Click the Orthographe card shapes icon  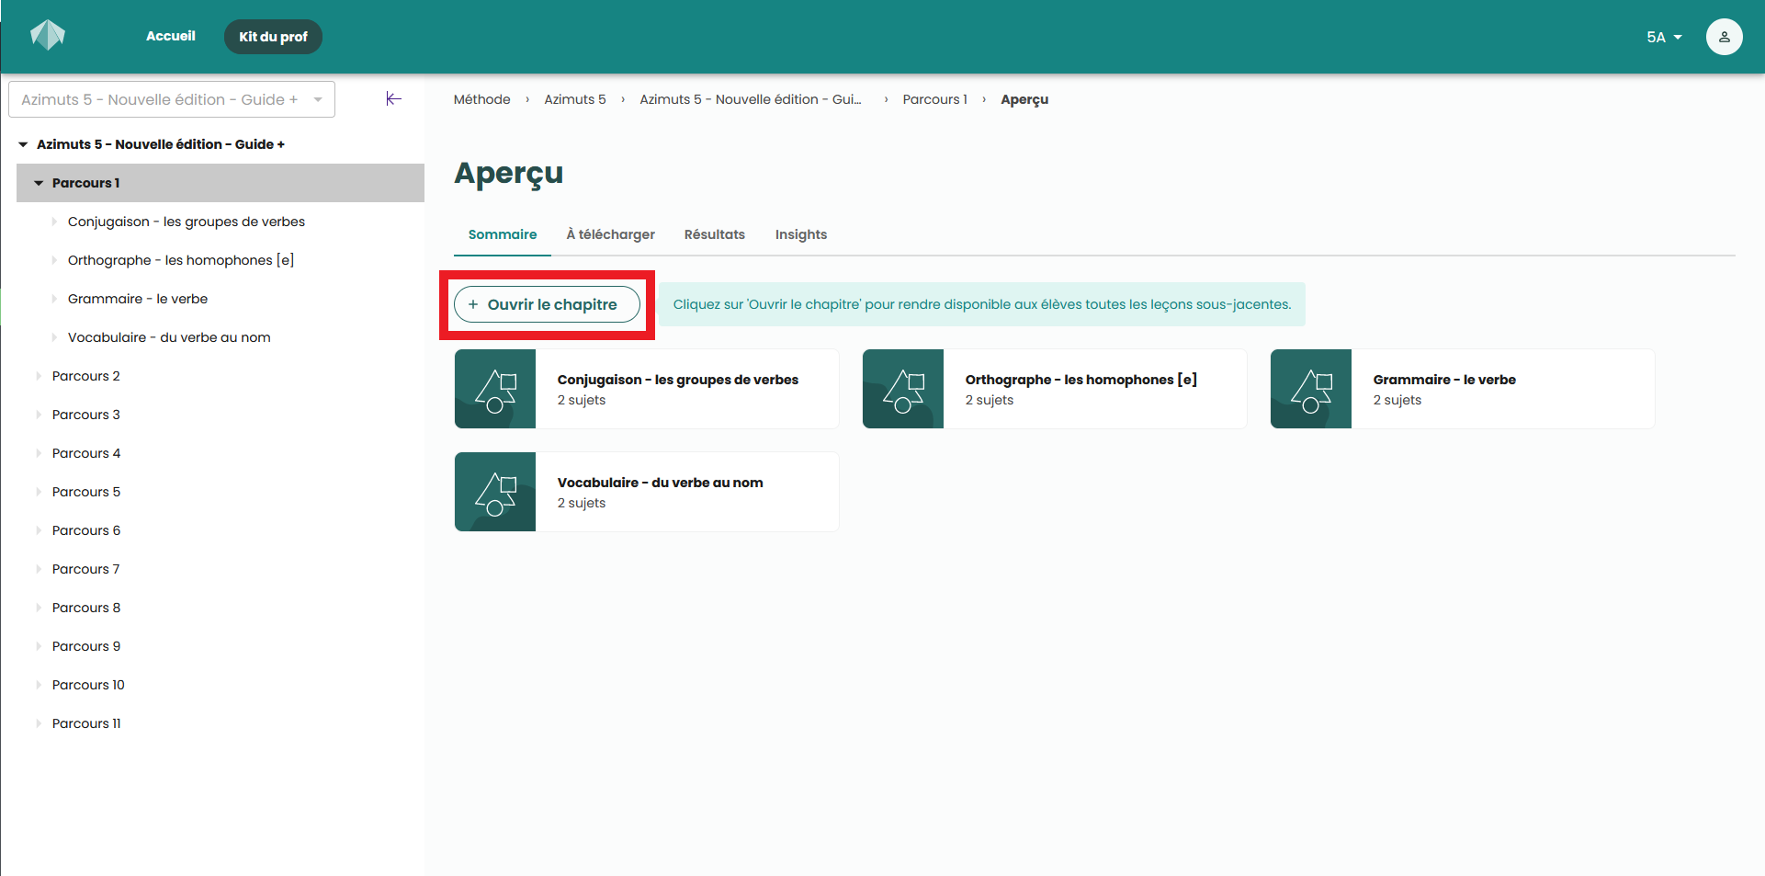[903, 389]
